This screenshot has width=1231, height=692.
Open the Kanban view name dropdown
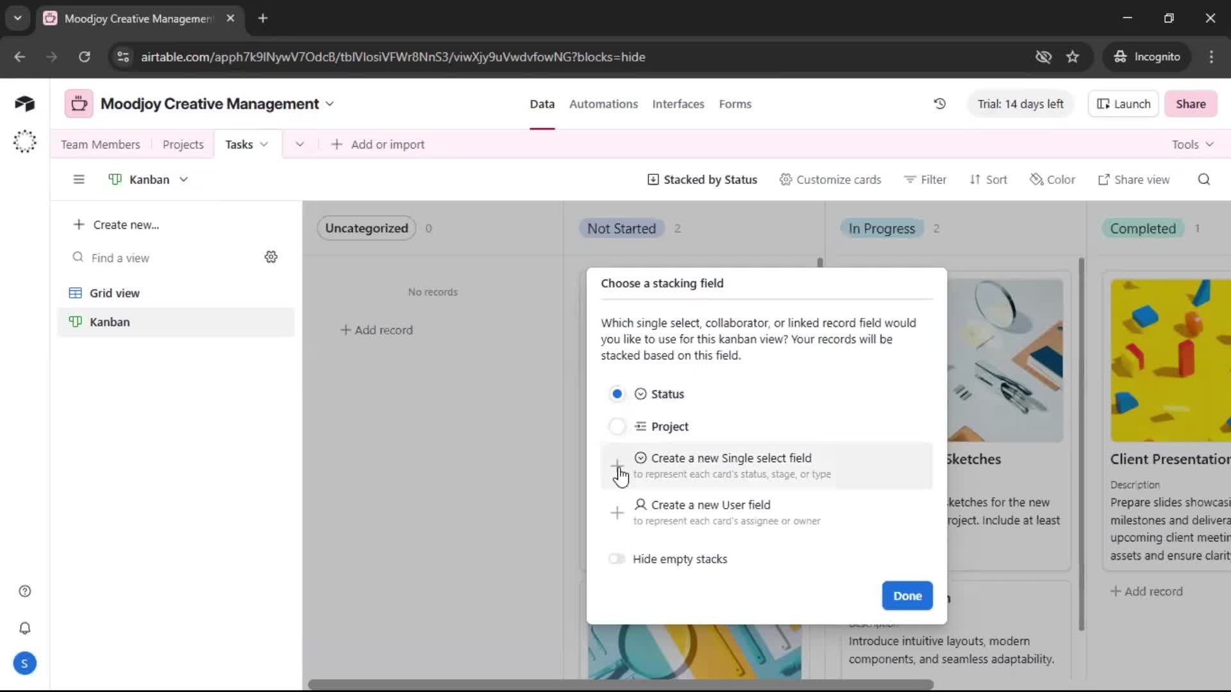click(149, 179)
